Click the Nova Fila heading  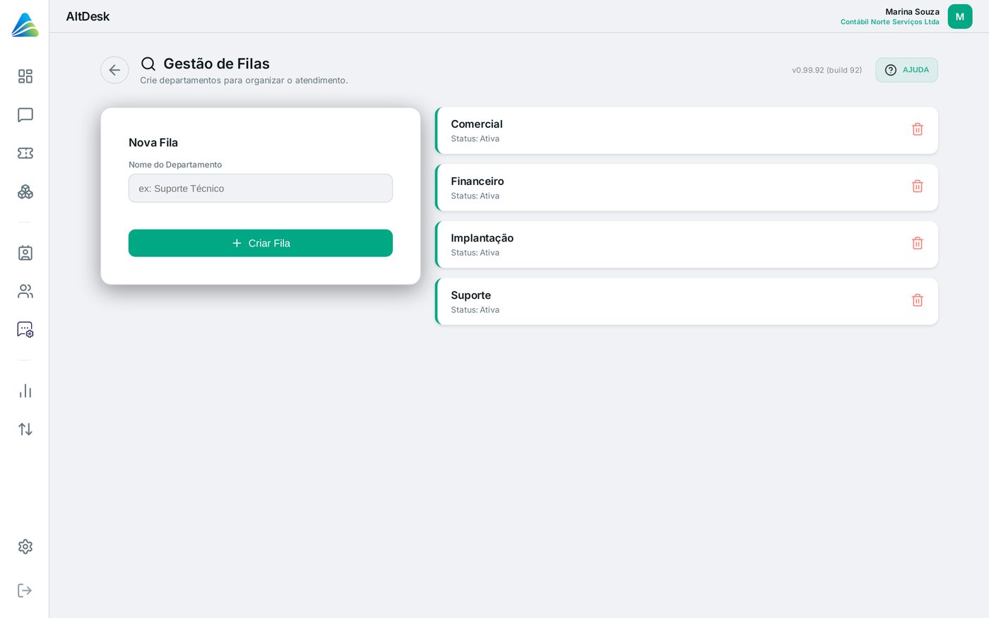pos(153,143)
